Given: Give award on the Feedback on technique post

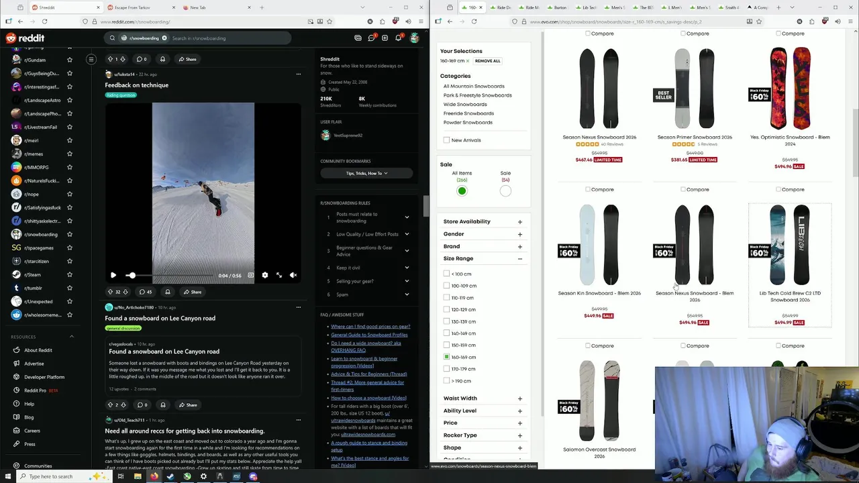Looking at the screenshot, I should pos(168,292).
